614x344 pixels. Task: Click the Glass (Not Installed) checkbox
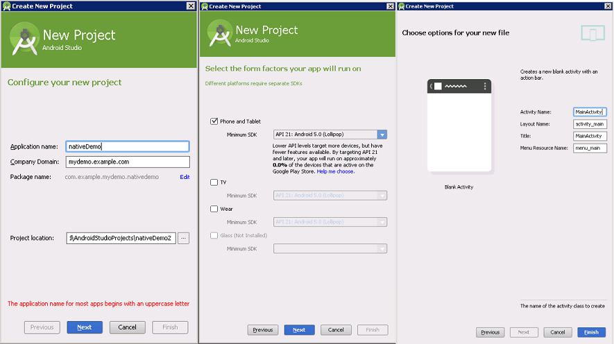coord(214,236)
